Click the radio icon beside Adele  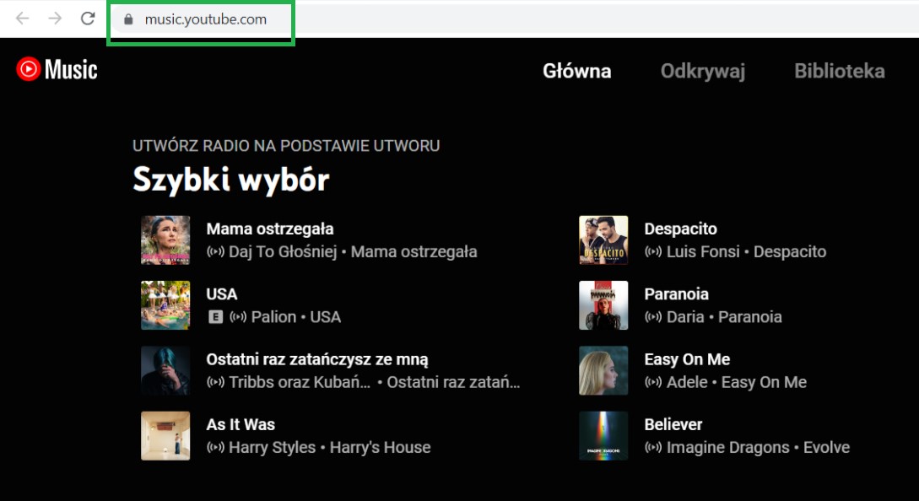point(653,382)
